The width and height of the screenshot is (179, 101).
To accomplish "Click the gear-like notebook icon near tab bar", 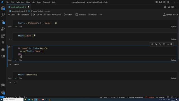I will point(165,7).
